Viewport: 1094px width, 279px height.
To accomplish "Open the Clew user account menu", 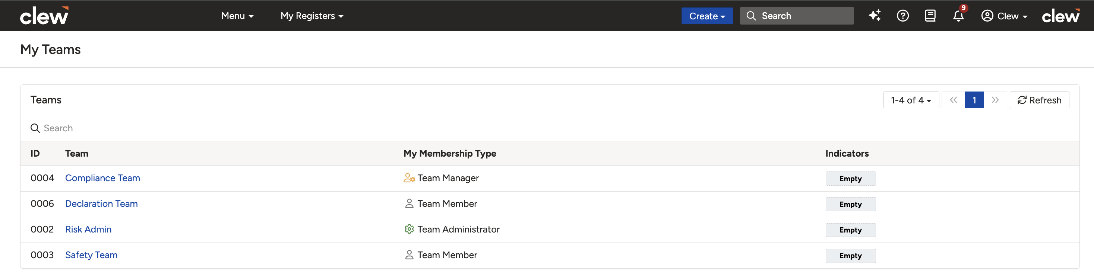I will (1004, 16).
